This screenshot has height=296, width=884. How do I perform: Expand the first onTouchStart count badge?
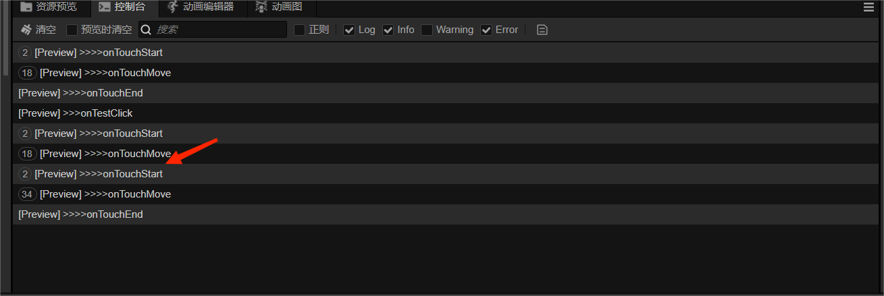[25, 53]
